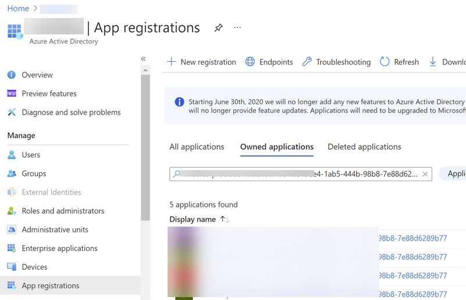Viewport: 466px width, 300px height.
Task: Click the Troubleshooting wrench icon
Action: [x=307, y=62]
